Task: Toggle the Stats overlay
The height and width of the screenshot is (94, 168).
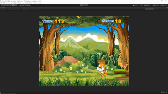Action: (x=161, y=9)
